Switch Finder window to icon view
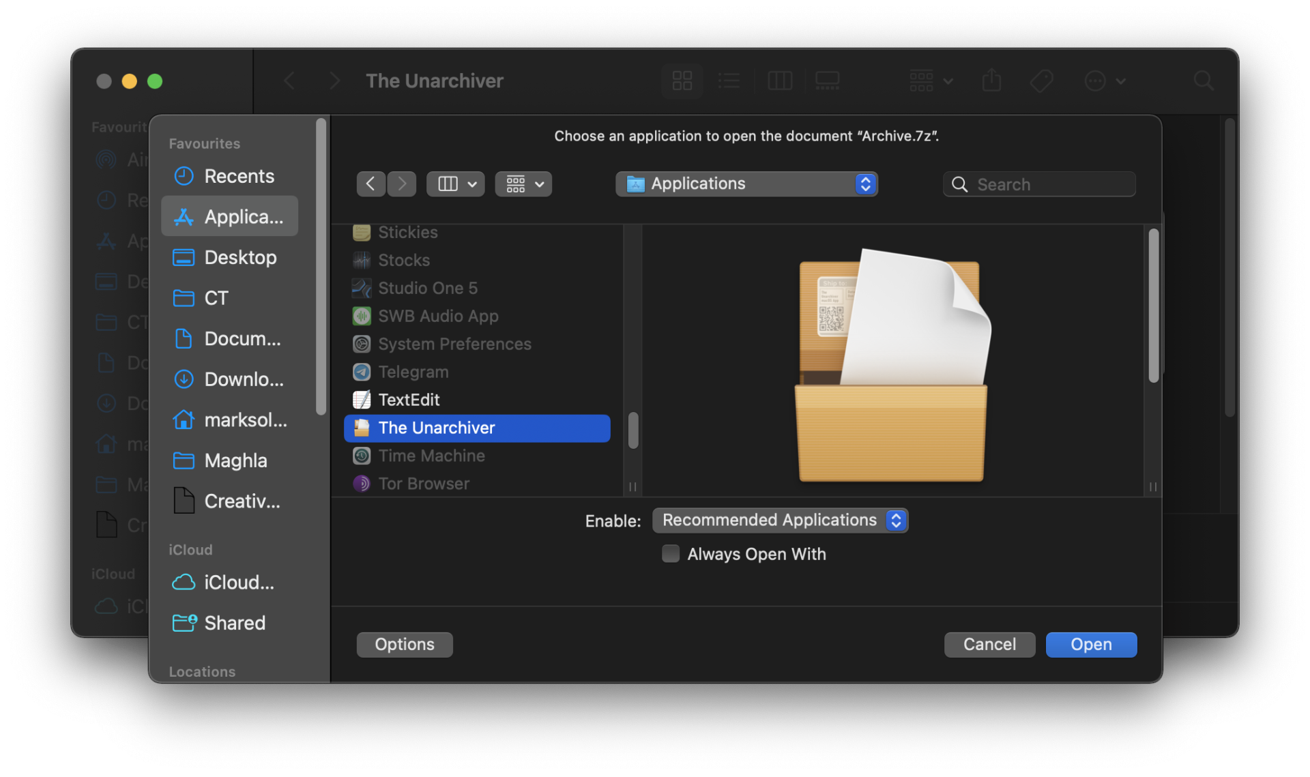The image size is (1310, 777). coord(682,81)
